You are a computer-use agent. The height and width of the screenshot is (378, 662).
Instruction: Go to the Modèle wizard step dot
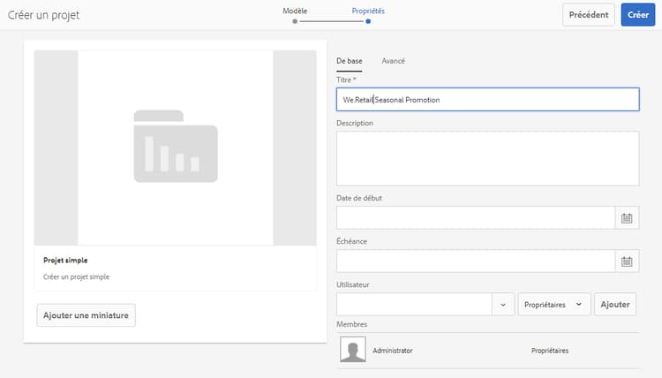[x=295, y=20]
